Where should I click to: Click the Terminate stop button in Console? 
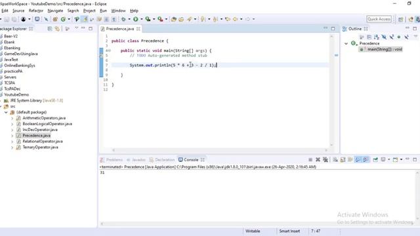310,160
